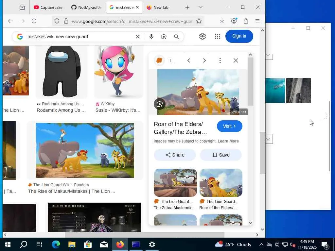Screen dimensions: 335x251
Task: Click the site padlock security icon
Action: click(66, 21)
